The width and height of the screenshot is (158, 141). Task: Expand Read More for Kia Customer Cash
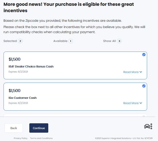pyautogui.click(x=133, y=103)
